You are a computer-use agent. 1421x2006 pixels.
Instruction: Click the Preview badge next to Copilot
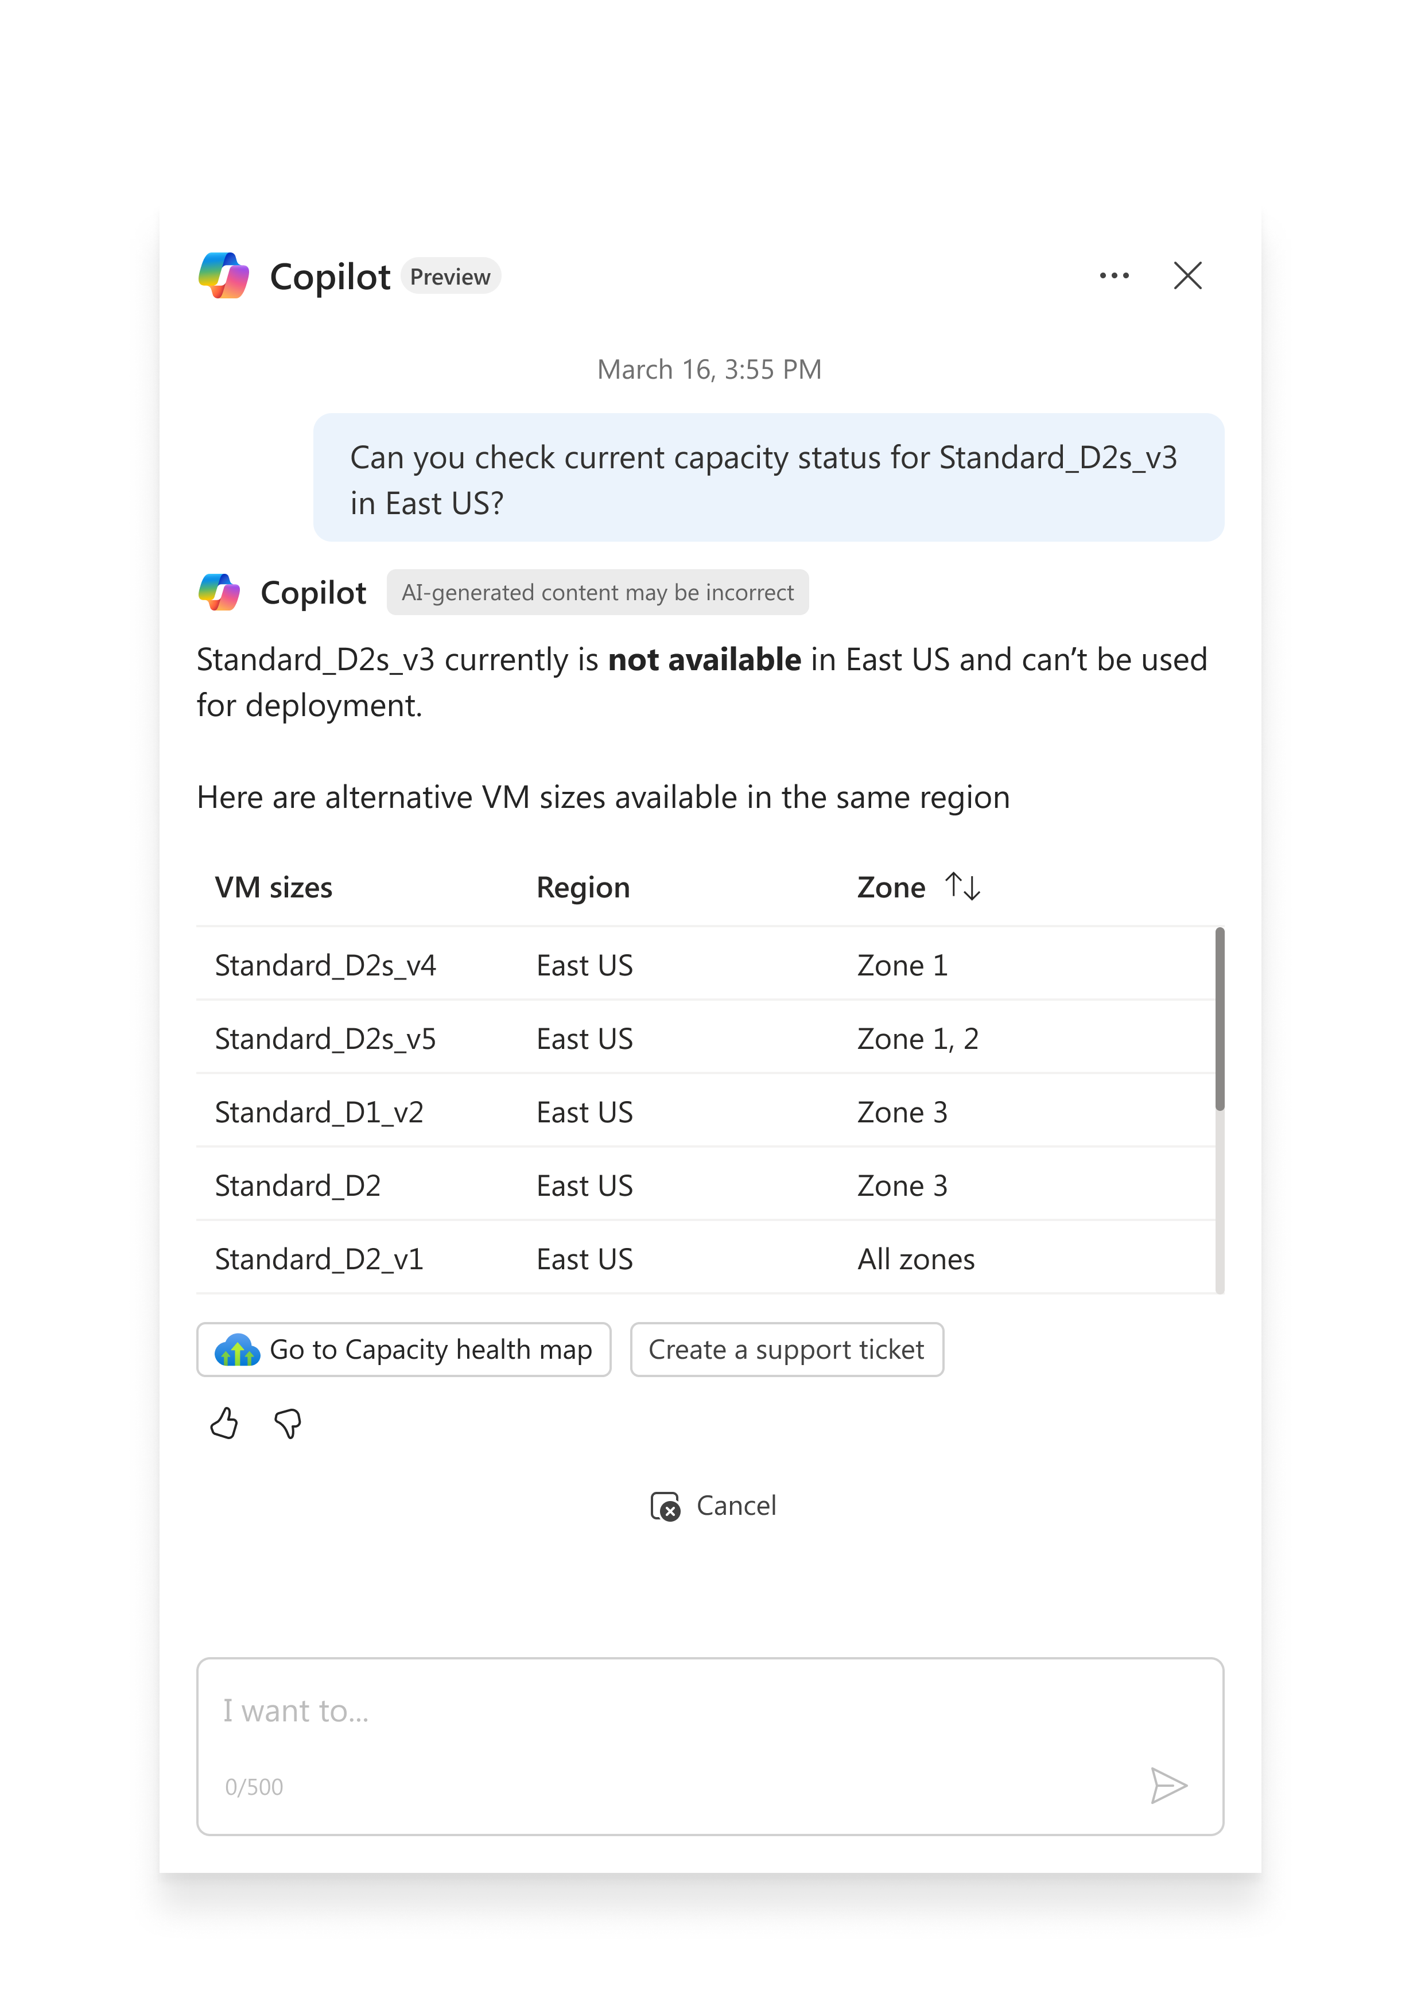pyautogui.click(x=450, y=277)
